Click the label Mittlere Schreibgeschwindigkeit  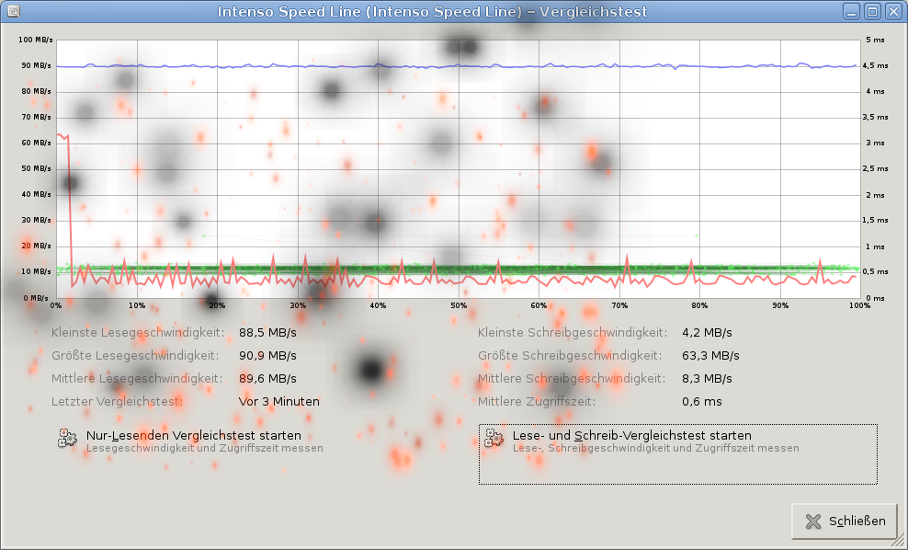[x=572, y=378]
